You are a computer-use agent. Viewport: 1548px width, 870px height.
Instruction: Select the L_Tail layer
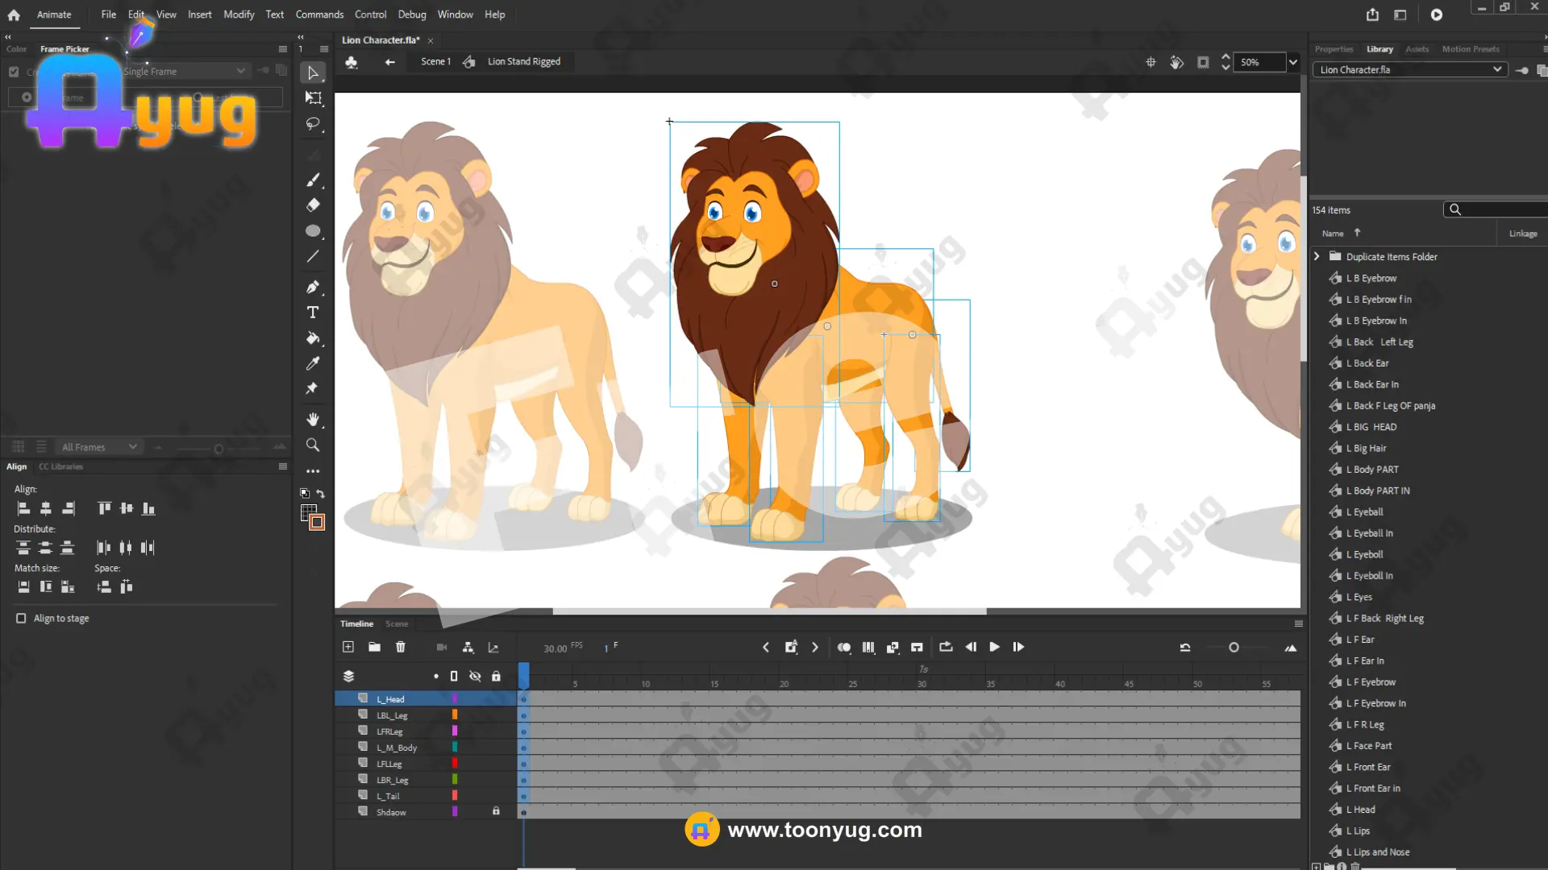(388, 796)
